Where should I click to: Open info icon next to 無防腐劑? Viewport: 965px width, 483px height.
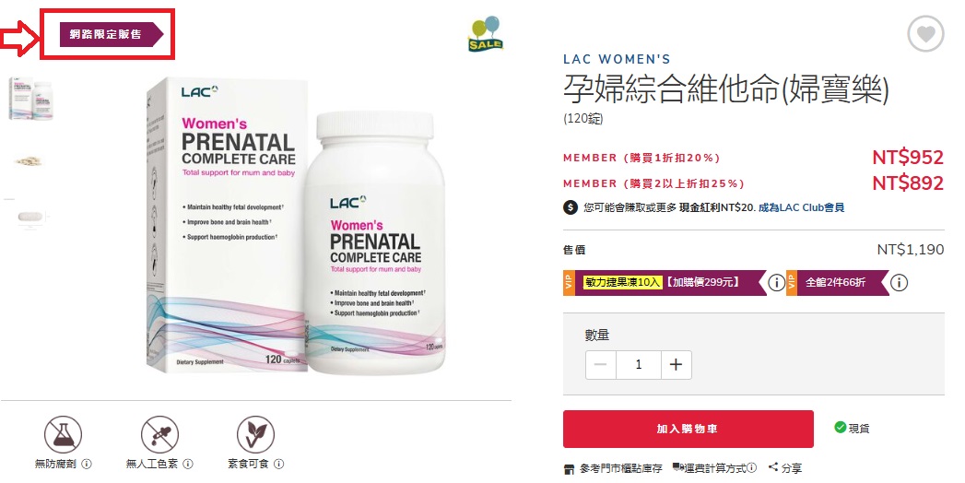(87, 464)
